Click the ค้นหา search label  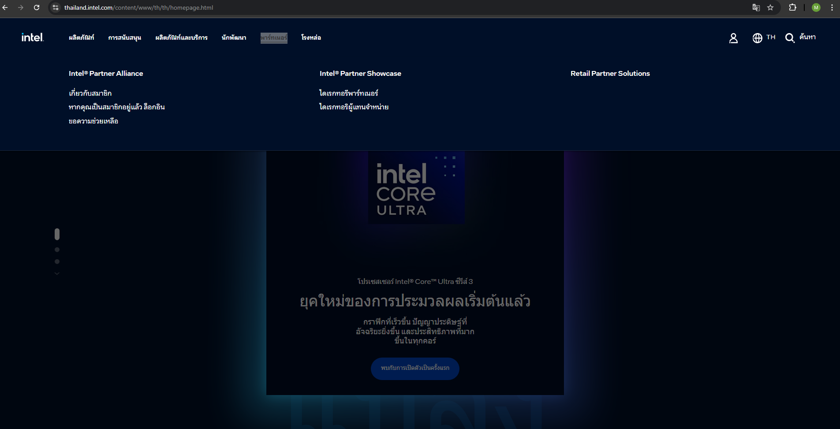tap(807, 37)
